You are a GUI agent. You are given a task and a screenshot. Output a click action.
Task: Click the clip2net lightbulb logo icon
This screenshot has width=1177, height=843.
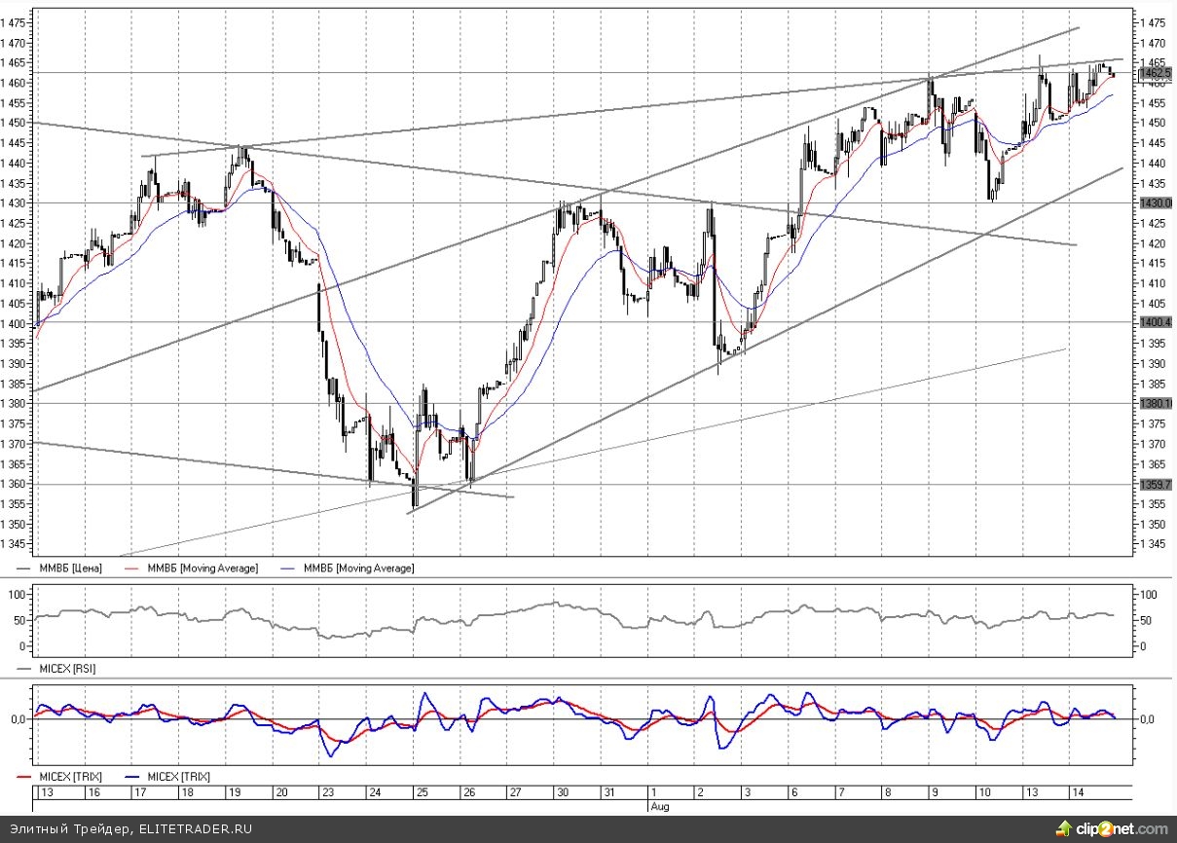point(1063,828)
